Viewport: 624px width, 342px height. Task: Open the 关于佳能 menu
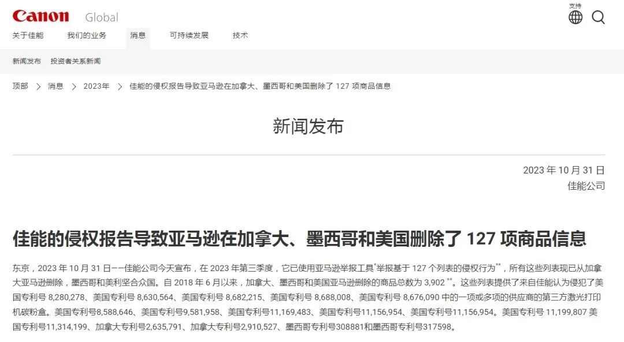coord(28,35)
